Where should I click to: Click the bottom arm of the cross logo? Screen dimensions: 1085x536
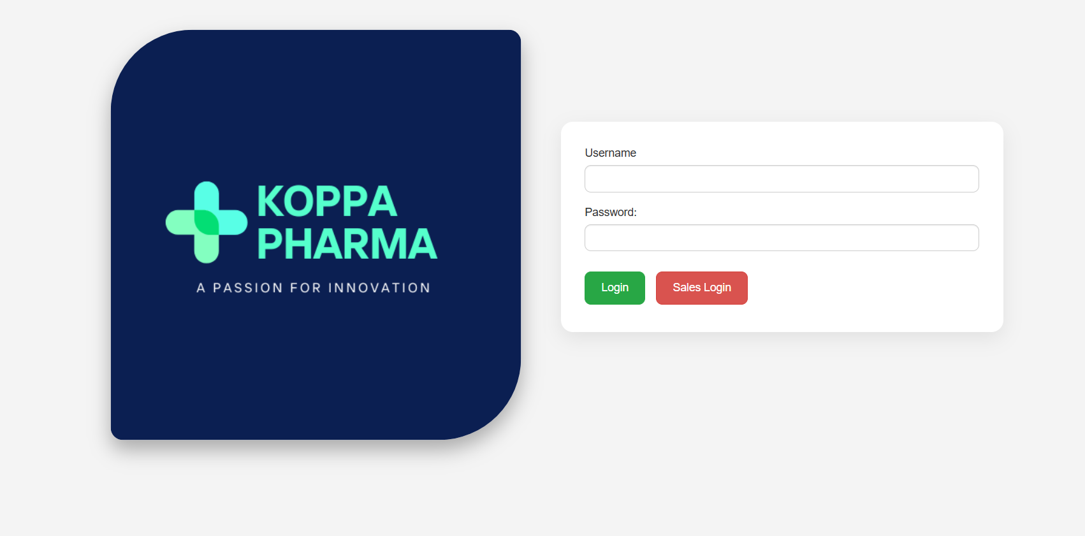(x=207, y=249)
